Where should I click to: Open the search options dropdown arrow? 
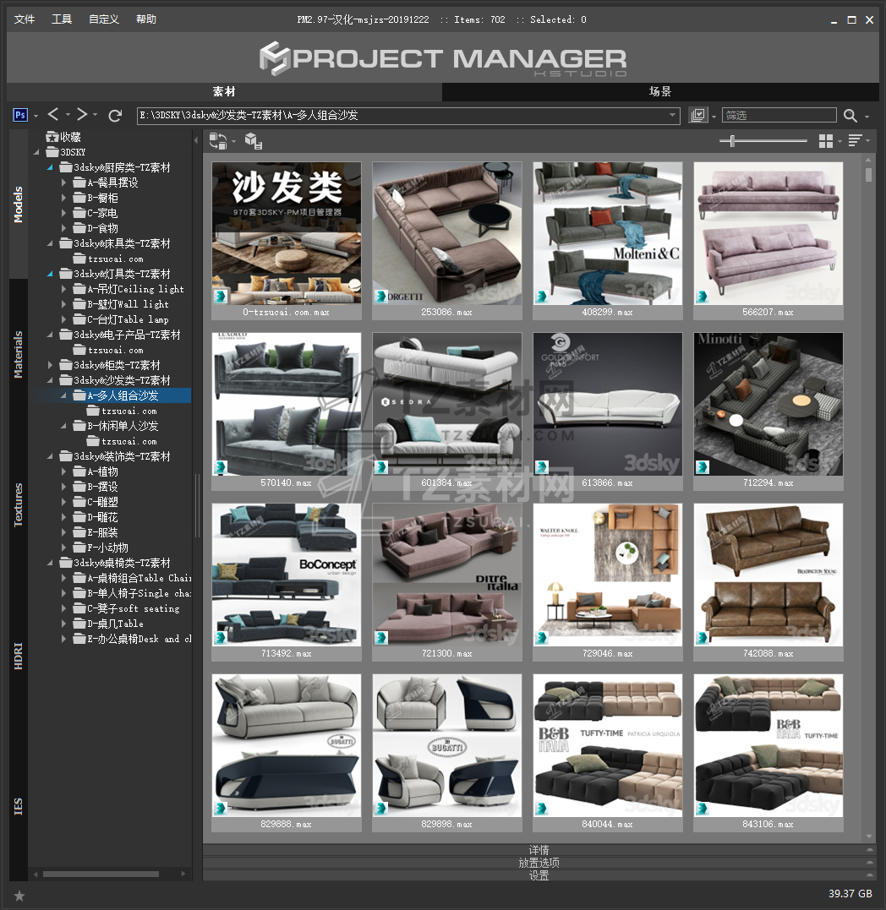tap(867, 117)
